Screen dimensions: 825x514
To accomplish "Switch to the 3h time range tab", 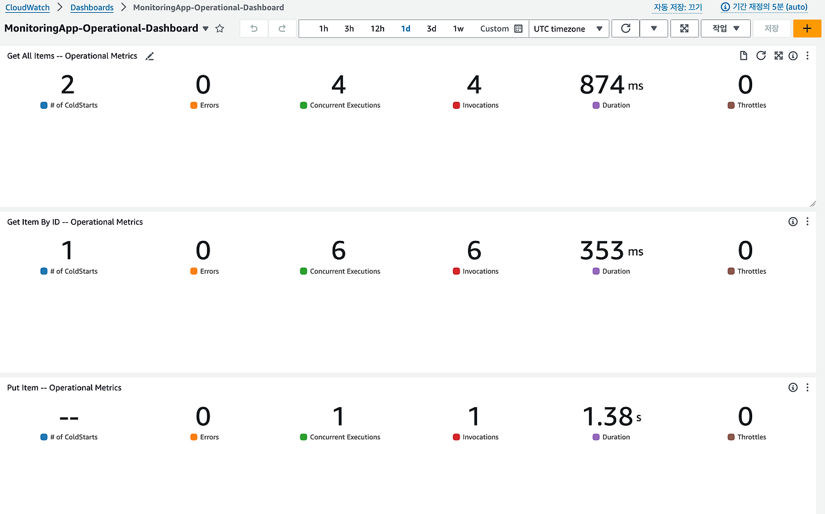I will pos(349,28).
